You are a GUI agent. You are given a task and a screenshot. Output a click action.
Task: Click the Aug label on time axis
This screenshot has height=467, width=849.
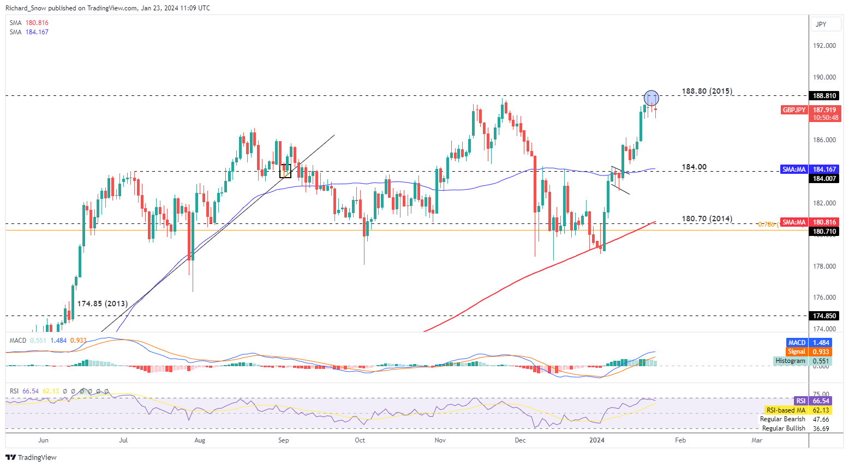point(200,440)
